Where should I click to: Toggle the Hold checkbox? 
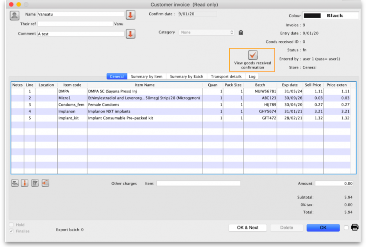tap(12, 225)
